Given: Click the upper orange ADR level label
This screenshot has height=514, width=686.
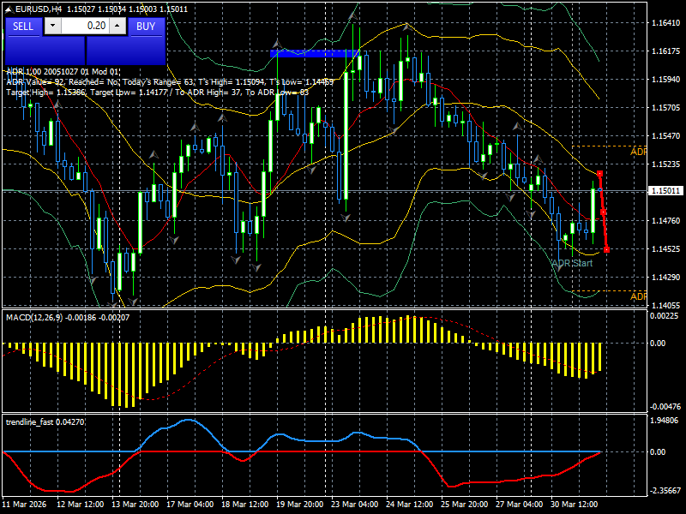Looking at the screenshot, I should click(638, 152).
